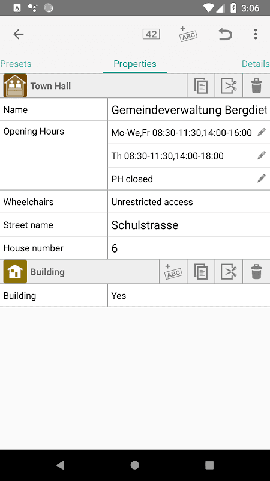This screenshot has height=481, width=270.
Task: Switch to the Details tab
Action: click(256, 64)
